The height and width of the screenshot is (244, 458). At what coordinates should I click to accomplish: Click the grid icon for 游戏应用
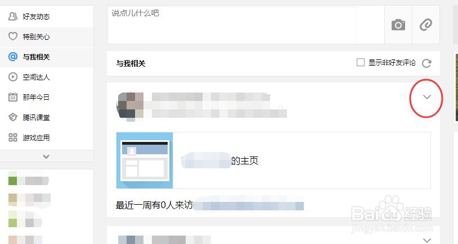13,137
